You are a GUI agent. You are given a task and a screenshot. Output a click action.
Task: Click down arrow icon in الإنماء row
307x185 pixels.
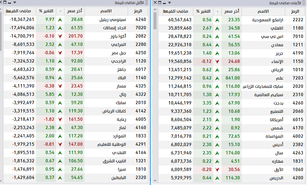217,62
